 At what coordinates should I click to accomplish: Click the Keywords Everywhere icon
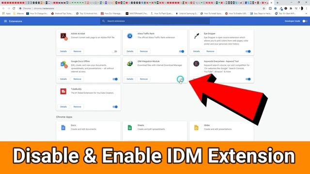coord(196,63)
